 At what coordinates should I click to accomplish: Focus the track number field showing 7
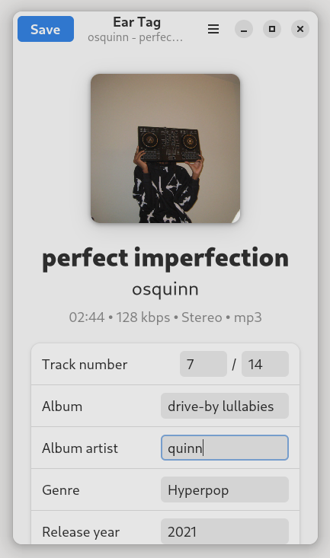point(203,364)
